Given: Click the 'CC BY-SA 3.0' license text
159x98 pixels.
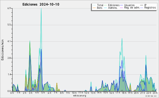Looking at the screenshot, I should [151, 96].
